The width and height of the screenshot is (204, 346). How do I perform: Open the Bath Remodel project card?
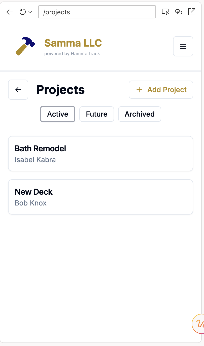[100, 154]
